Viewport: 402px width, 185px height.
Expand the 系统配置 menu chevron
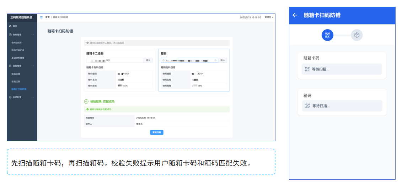pyautogui.click(x=33, y=97)
